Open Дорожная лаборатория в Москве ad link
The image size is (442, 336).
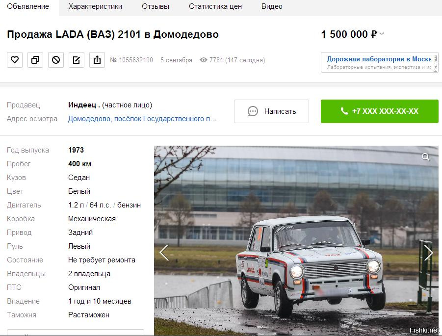(379, 59)
